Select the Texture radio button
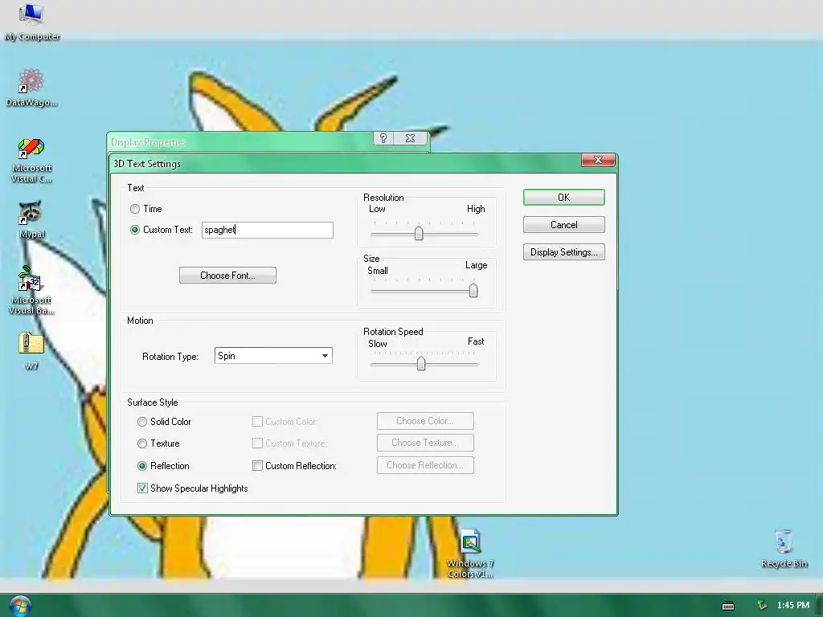 point(142,443)
